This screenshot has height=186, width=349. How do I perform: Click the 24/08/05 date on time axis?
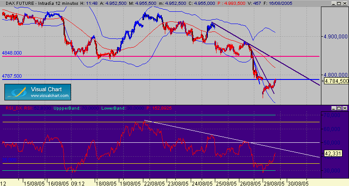[x=202, y=183]
